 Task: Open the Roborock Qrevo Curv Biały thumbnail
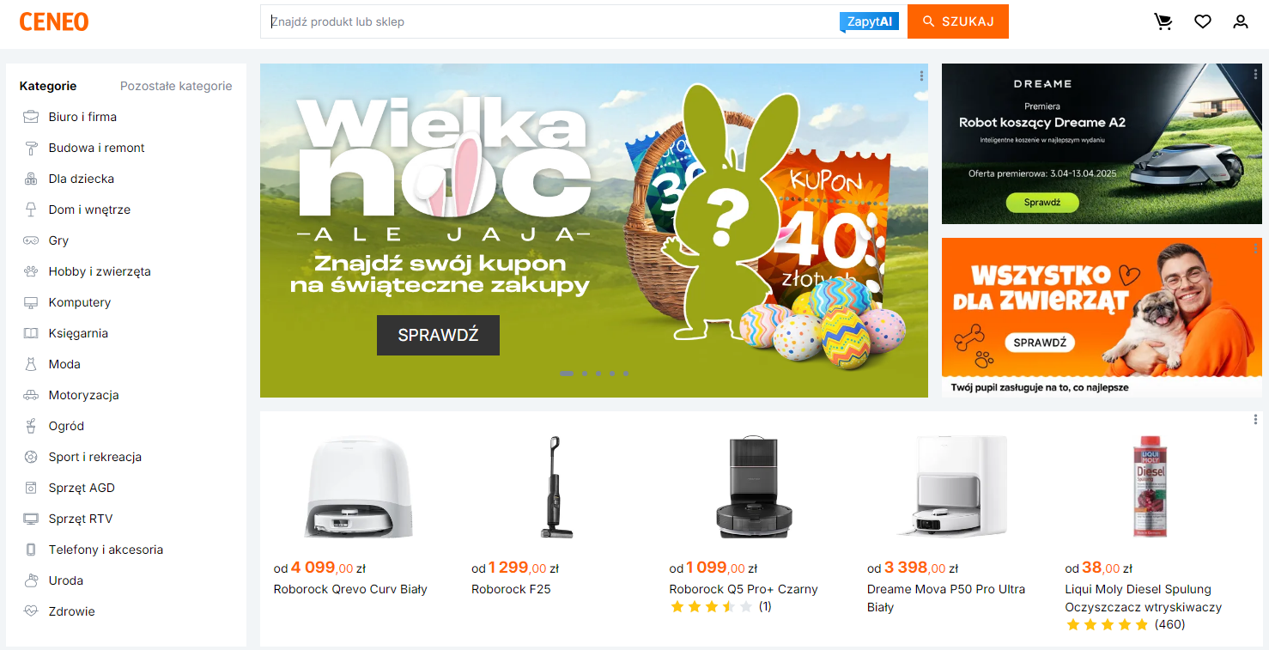pyautogui.click(x=358, y=486)
